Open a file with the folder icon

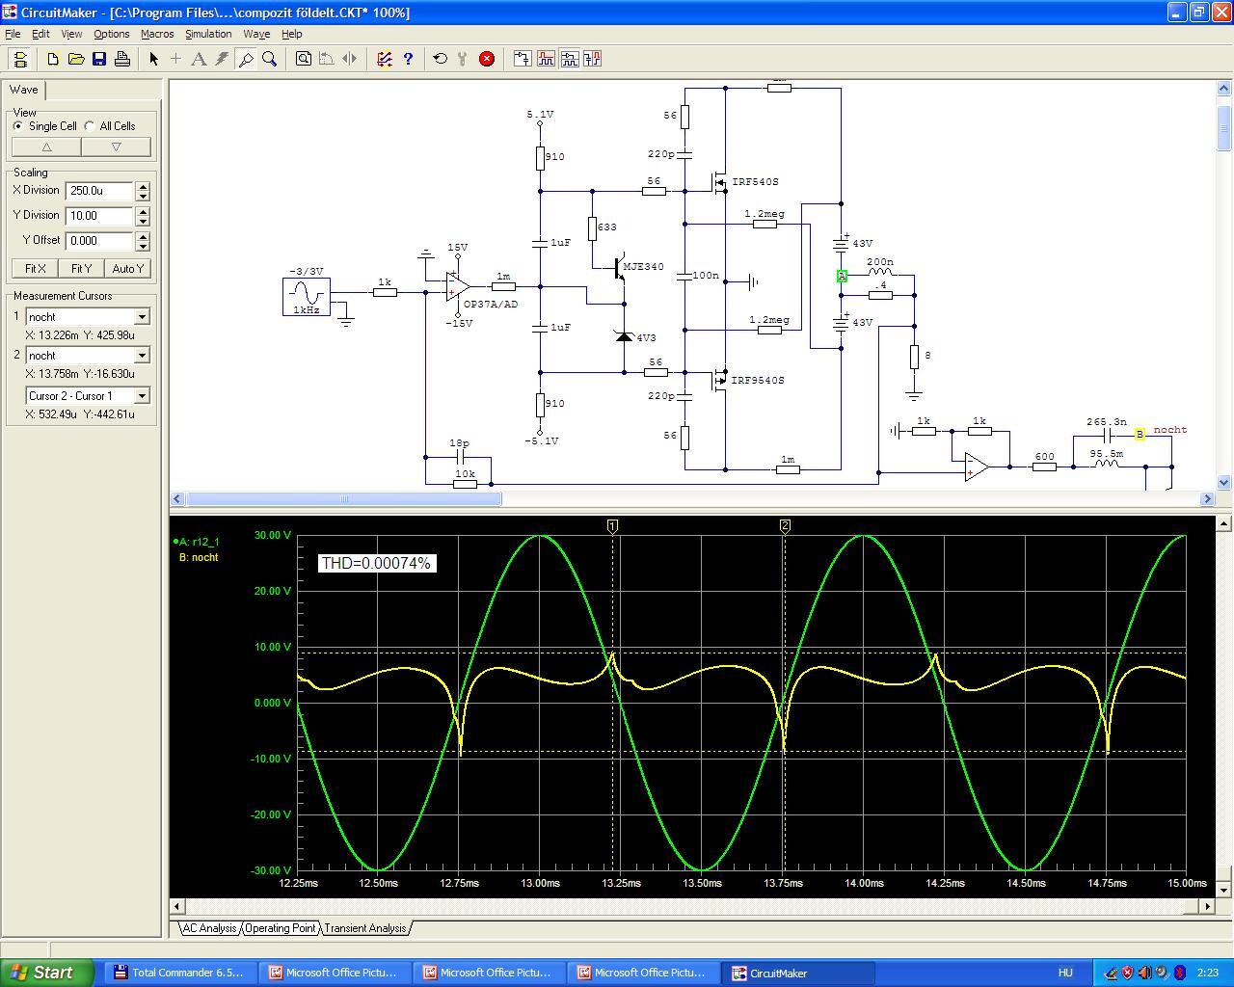[76, 59]
